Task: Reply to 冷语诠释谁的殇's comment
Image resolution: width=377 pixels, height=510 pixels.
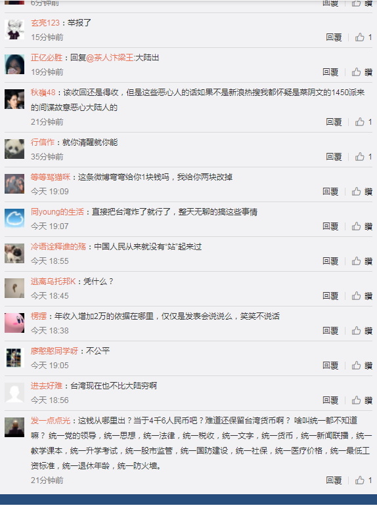Action: [x=330, y=261]
